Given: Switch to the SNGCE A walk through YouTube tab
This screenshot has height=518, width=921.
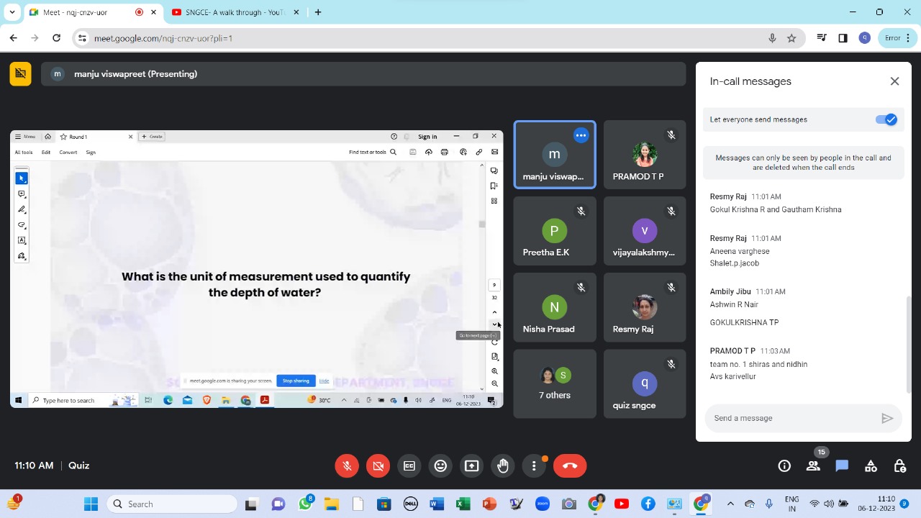Looking at the screenshot, I should (234, 12).
